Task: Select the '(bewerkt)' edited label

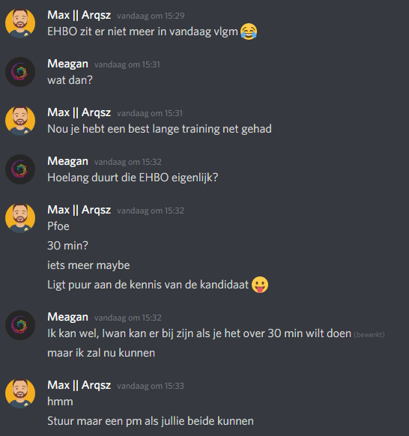Action: click(x=369, y=335)
